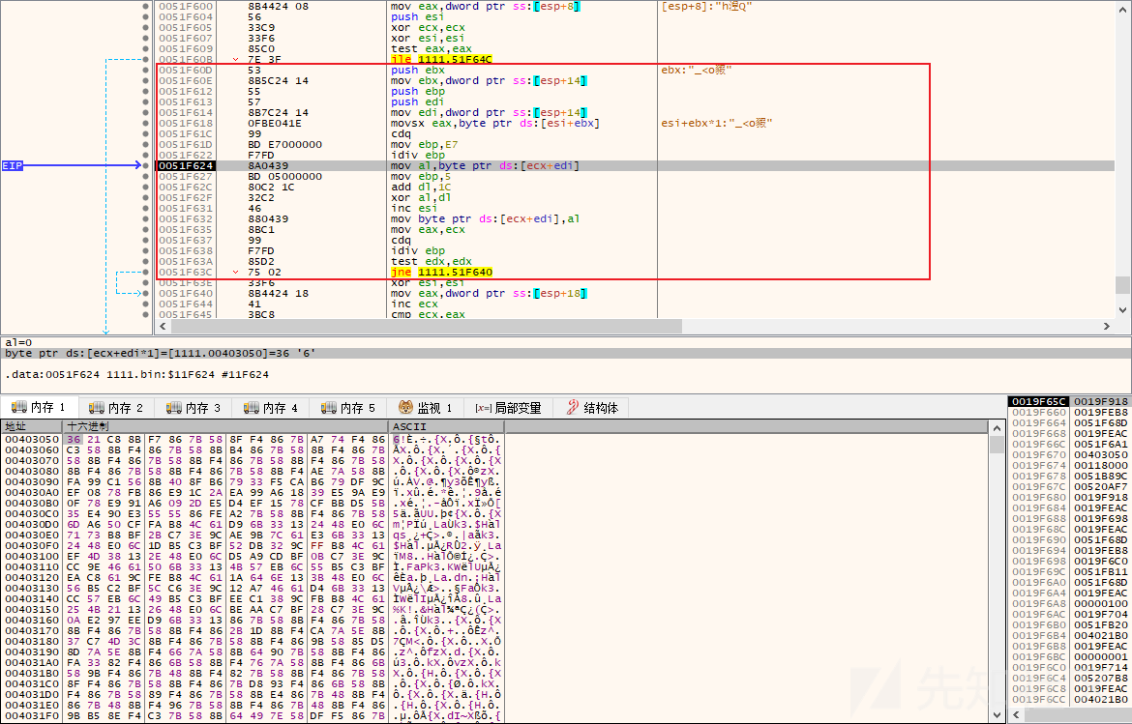This screenshot has height=724, width=1132.
Task: Select stack address 0019F65C
Action: (1039, 402)
